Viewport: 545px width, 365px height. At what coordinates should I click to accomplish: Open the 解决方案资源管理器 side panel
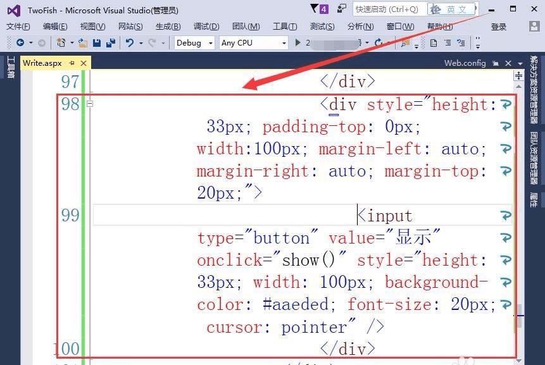tap(534, 90)
